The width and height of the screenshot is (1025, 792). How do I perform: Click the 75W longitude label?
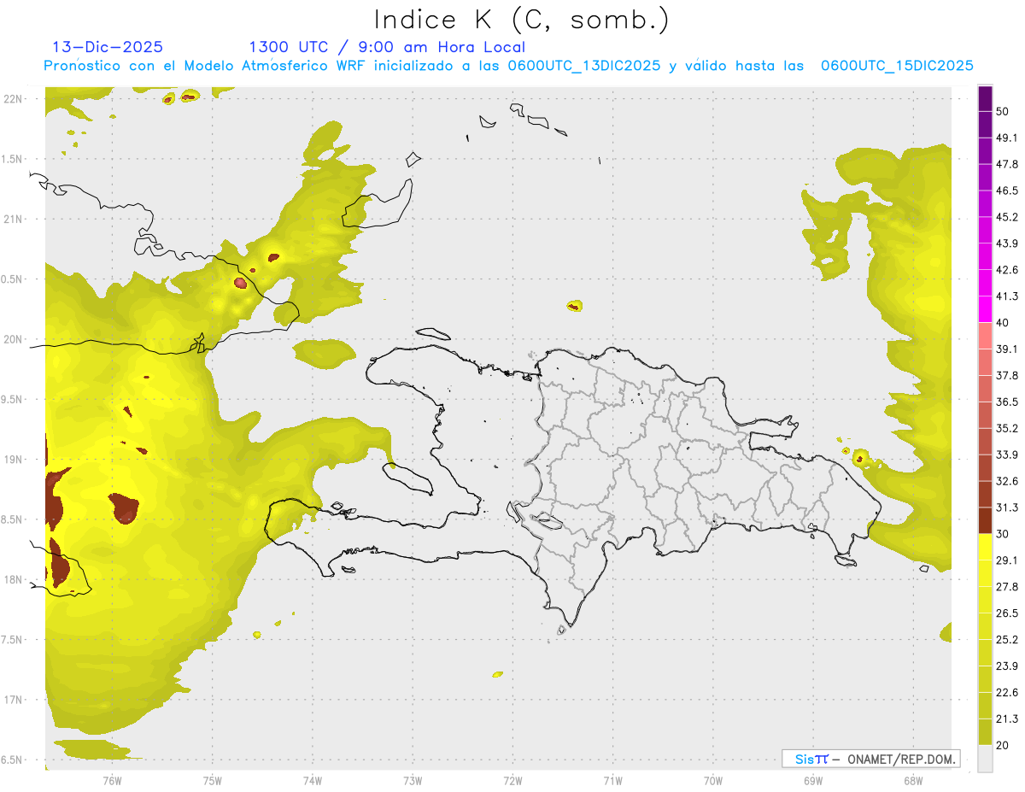coord(212,780)
